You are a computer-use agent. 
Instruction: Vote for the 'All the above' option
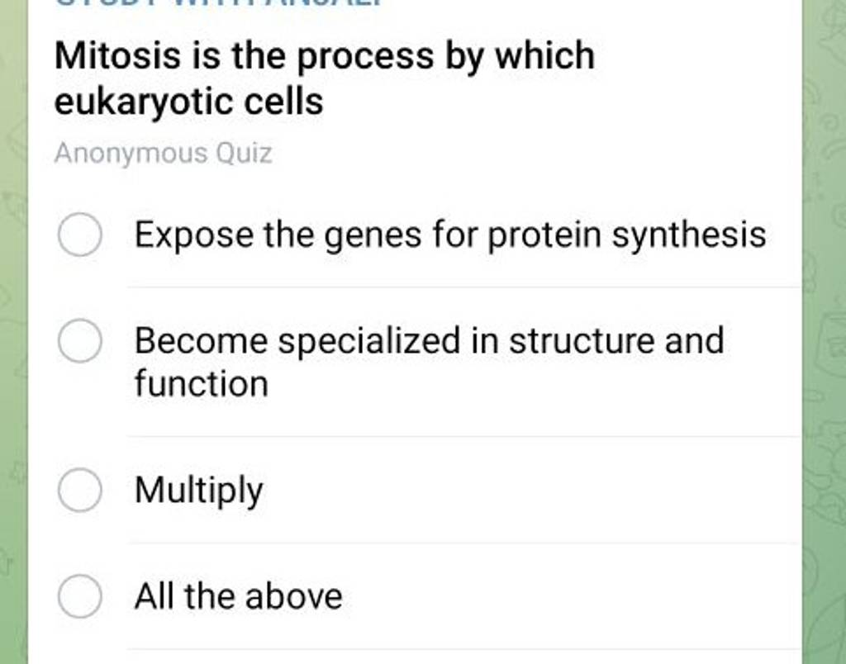point(237,596)
